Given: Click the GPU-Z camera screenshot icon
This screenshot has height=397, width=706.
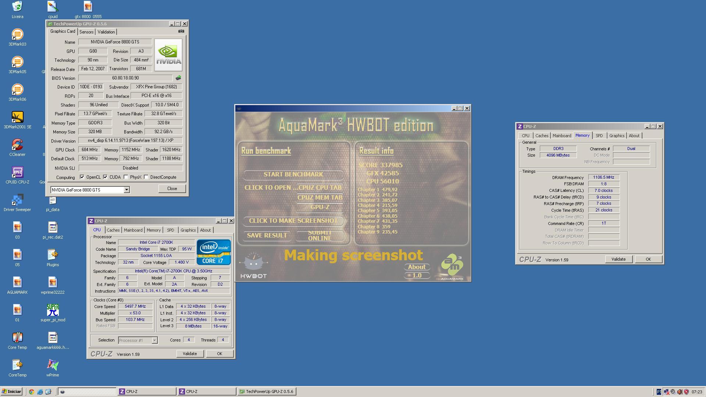Looking at the screenshot, I should coord(181,31).
